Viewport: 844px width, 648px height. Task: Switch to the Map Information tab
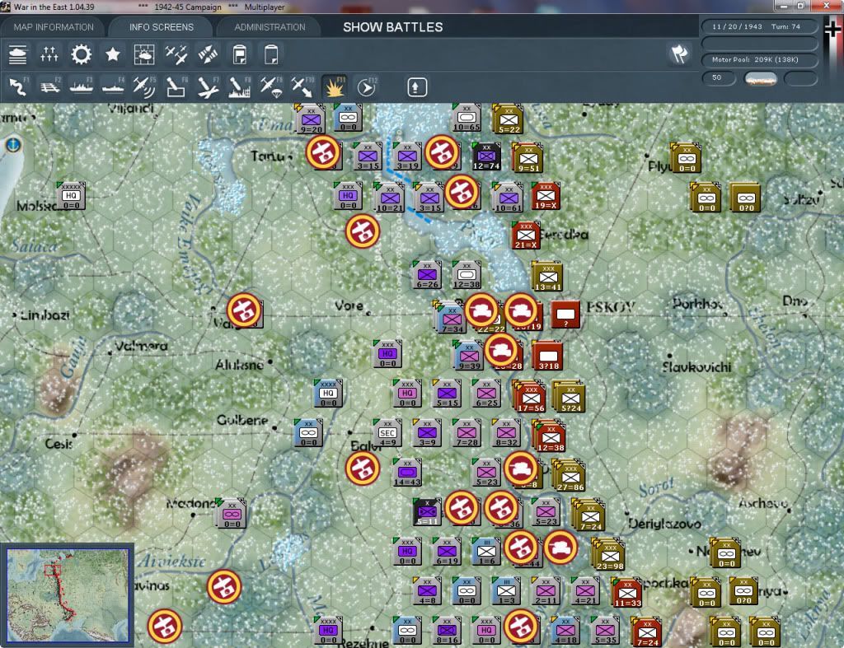point(54,27)
